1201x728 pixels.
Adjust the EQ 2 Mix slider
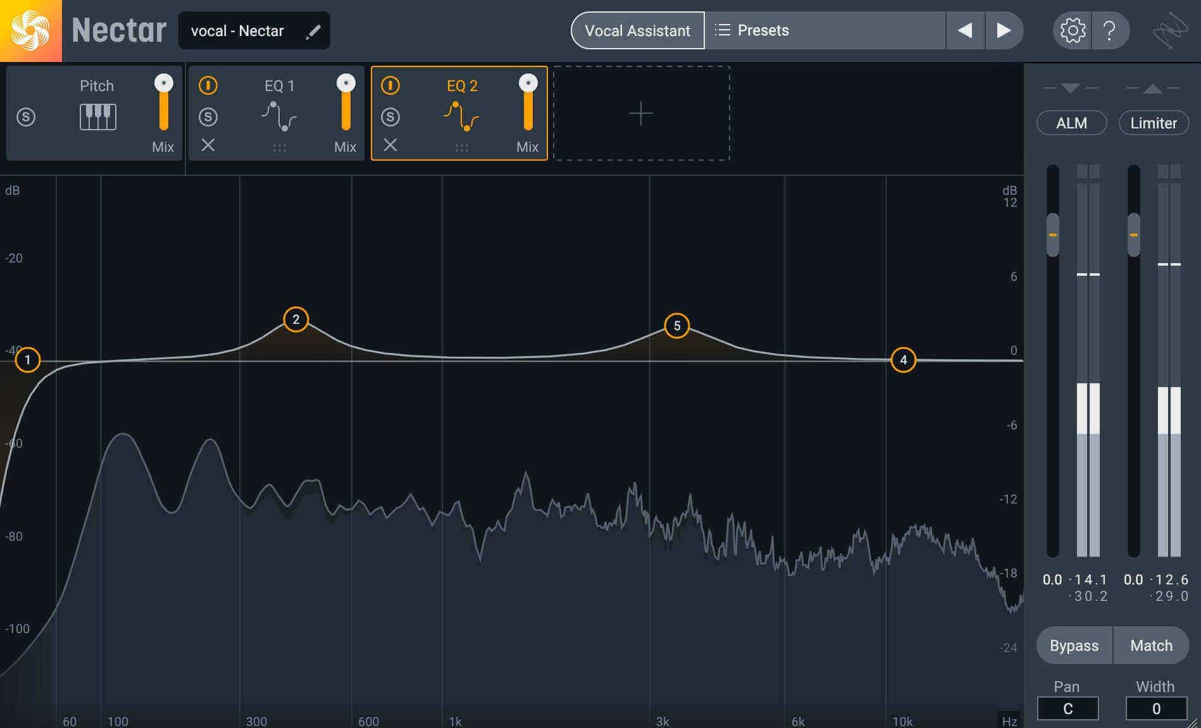coord(528,102)
